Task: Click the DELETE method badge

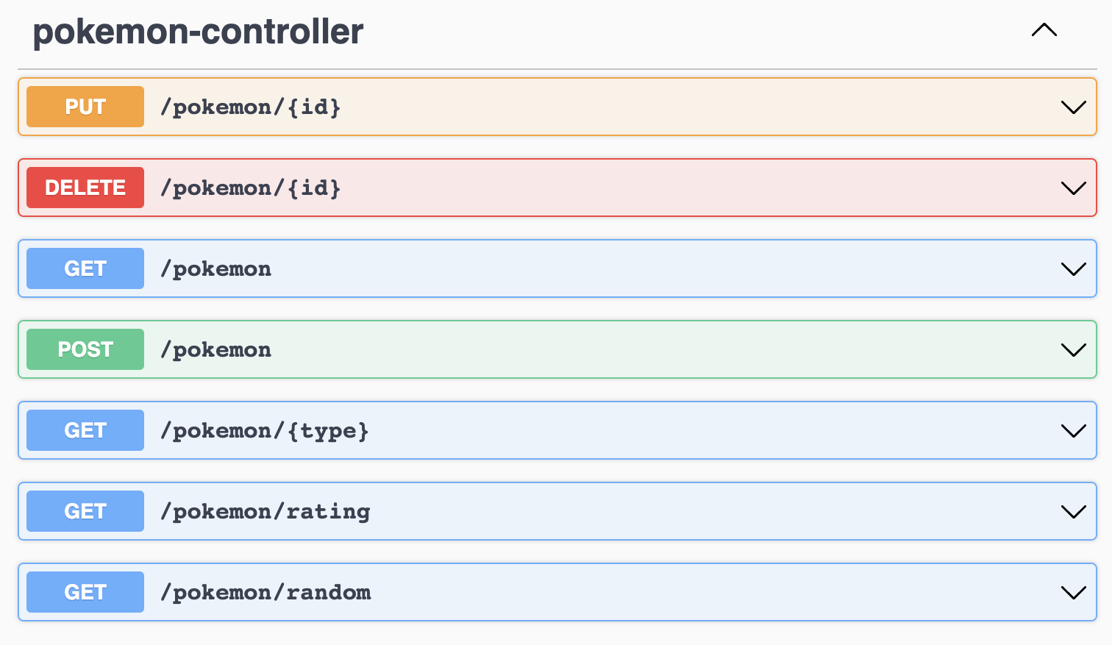Action: tap(85, 188)
